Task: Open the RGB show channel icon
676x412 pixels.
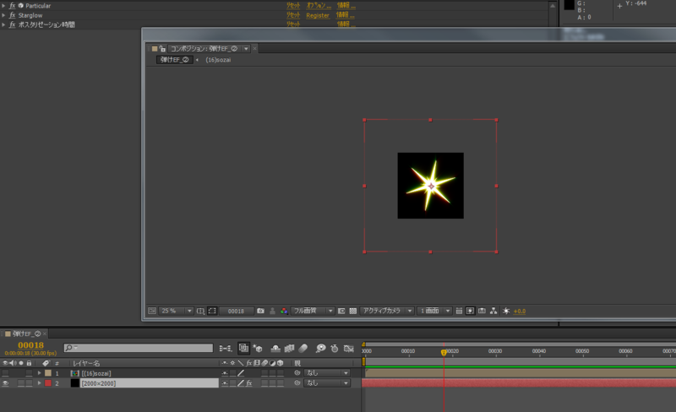Action: 284,311
